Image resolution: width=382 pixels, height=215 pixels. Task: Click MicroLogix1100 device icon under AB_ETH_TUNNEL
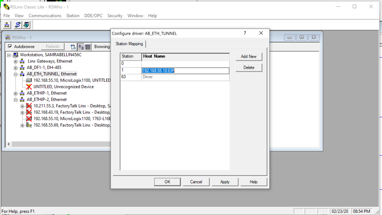29,80
